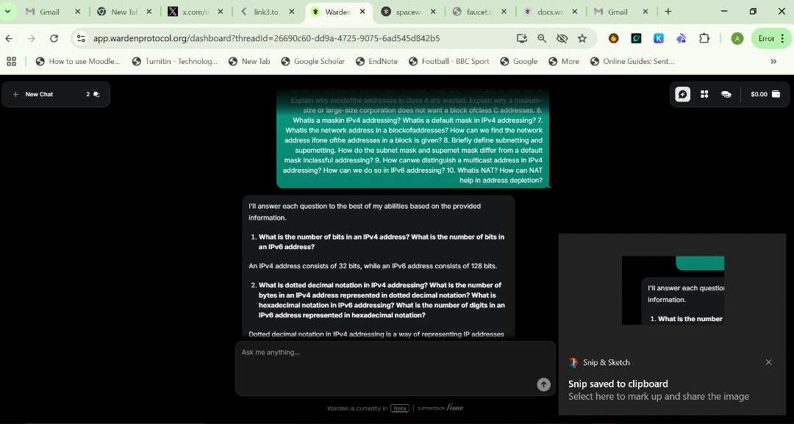Go forward to the next page
Image resolution: width=794 pixels, height=424 pixels.
coord(32,38)
